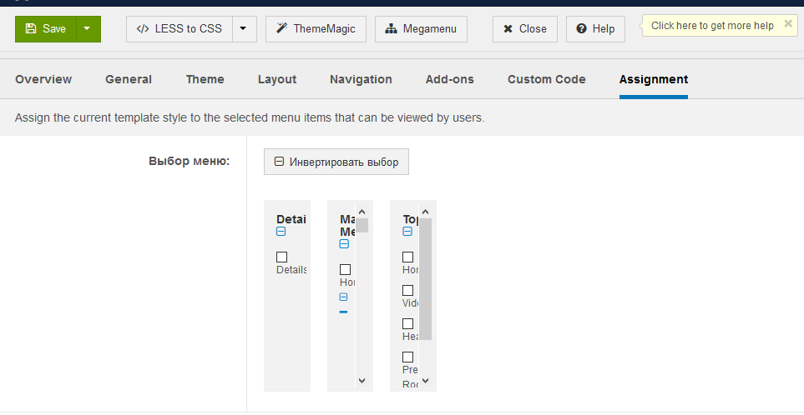This screenshot has height=415, width=804.
Task: Dismiss the help tooltip with its X
Action: coord(788,24)
